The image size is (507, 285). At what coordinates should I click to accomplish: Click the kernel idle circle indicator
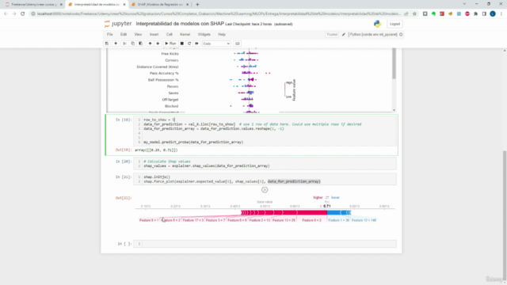coord(401,34)
